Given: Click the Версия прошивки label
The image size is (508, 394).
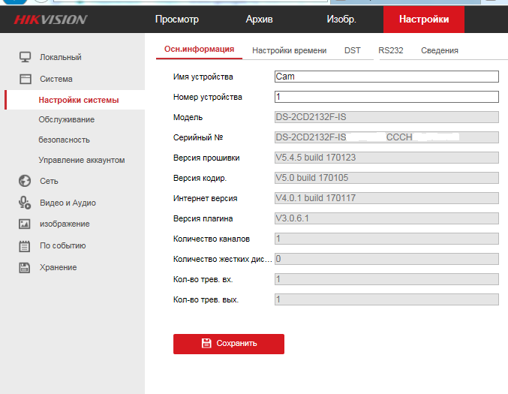Looking at the screenshot, I should tap(206, 158).
